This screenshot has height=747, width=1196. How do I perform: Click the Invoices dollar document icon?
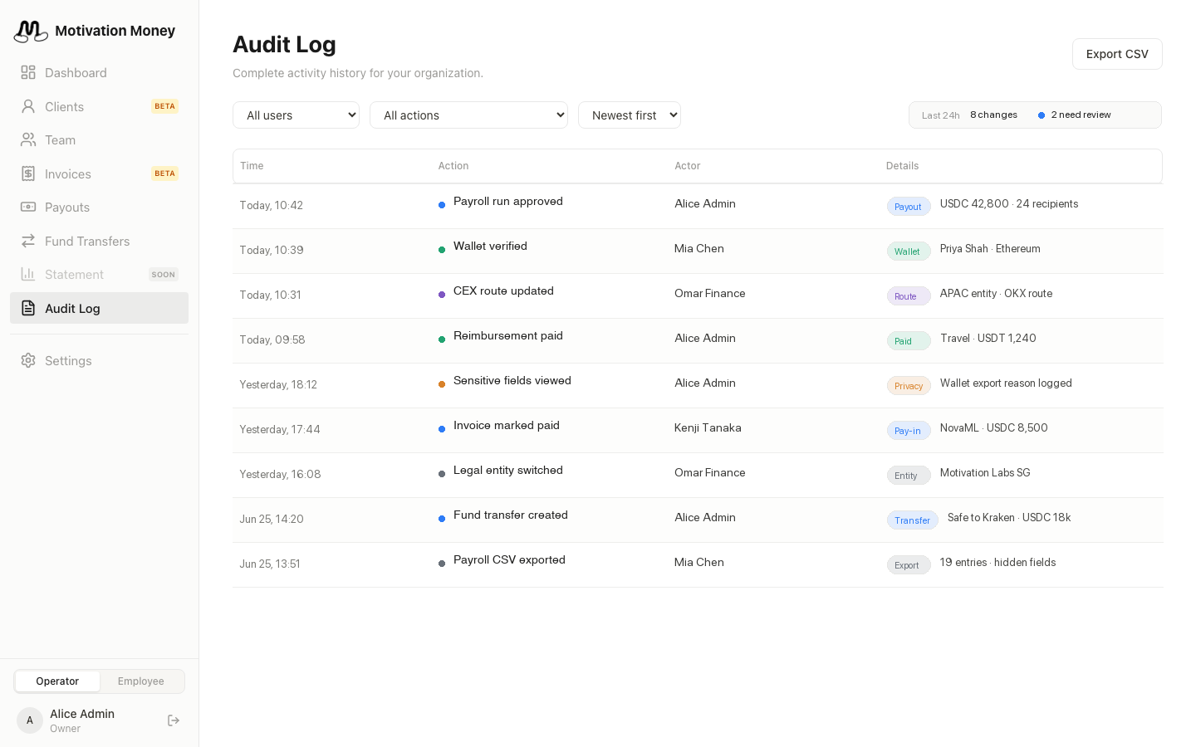[x=28, y=173]
